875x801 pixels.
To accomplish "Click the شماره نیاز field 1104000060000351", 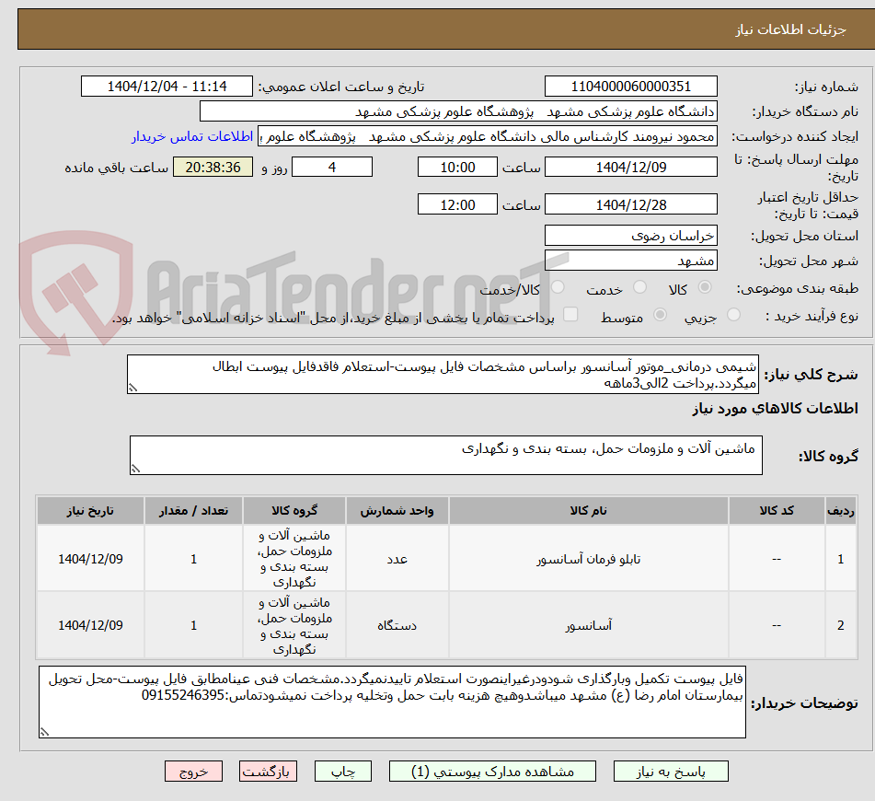I will click(x=631, y=87).
